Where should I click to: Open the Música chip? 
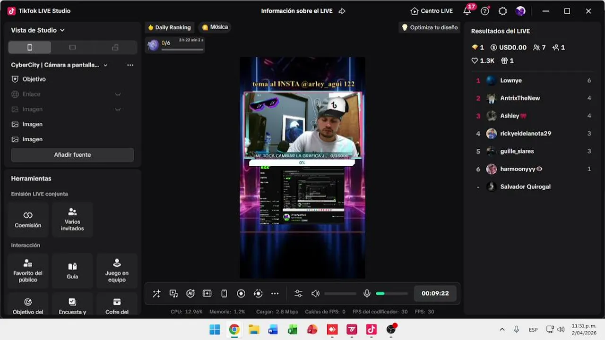click(215, 27)
